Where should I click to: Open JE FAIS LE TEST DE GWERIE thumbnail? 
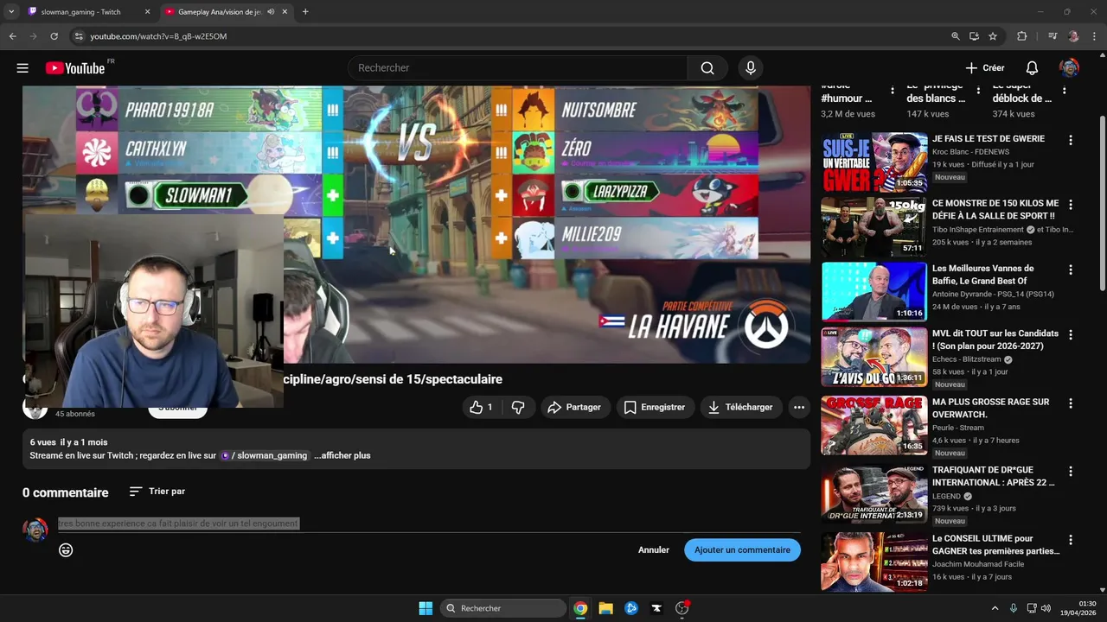click(x=873, y=162)
